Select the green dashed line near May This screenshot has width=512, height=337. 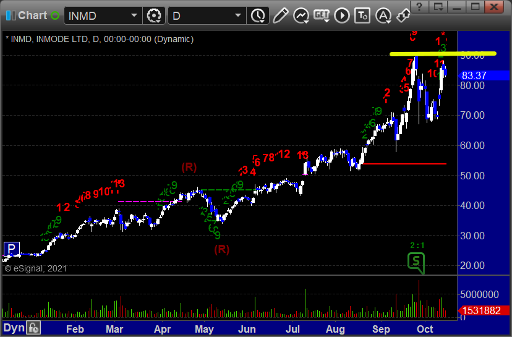[229, 190]
